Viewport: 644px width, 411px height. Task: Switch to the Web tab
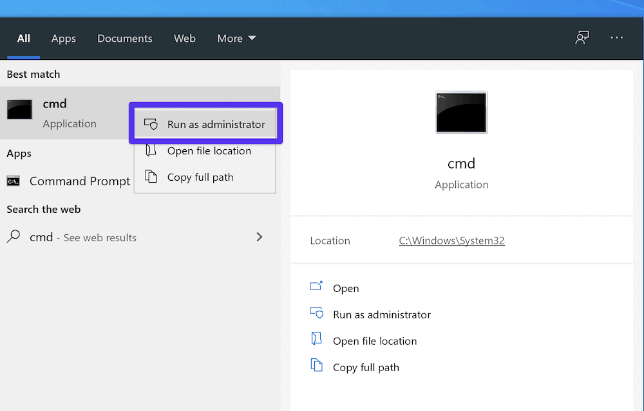pyautogui.click(x=184, y=38)
